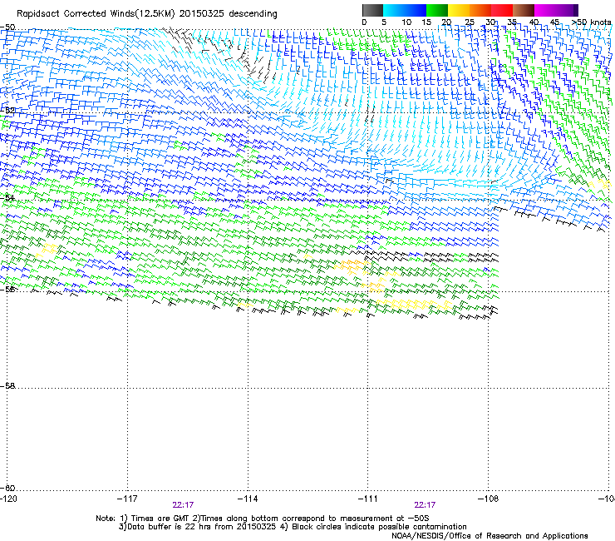
Task: Click the '-50' latitude axis label
Action: point(7,27)
